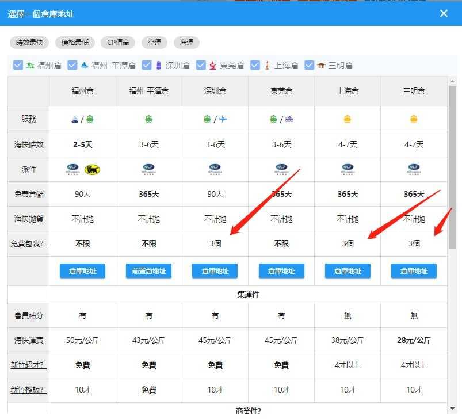The width and height of the screenshot is (462, 419).
Task: Click purple ship icon under 東莞倉
Action: 289,119
